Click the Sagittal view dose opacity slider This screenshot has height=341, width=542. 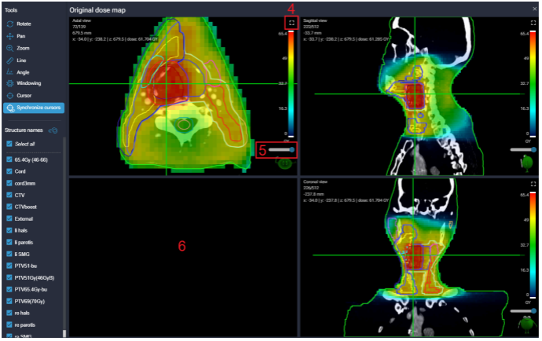[520, 149]
